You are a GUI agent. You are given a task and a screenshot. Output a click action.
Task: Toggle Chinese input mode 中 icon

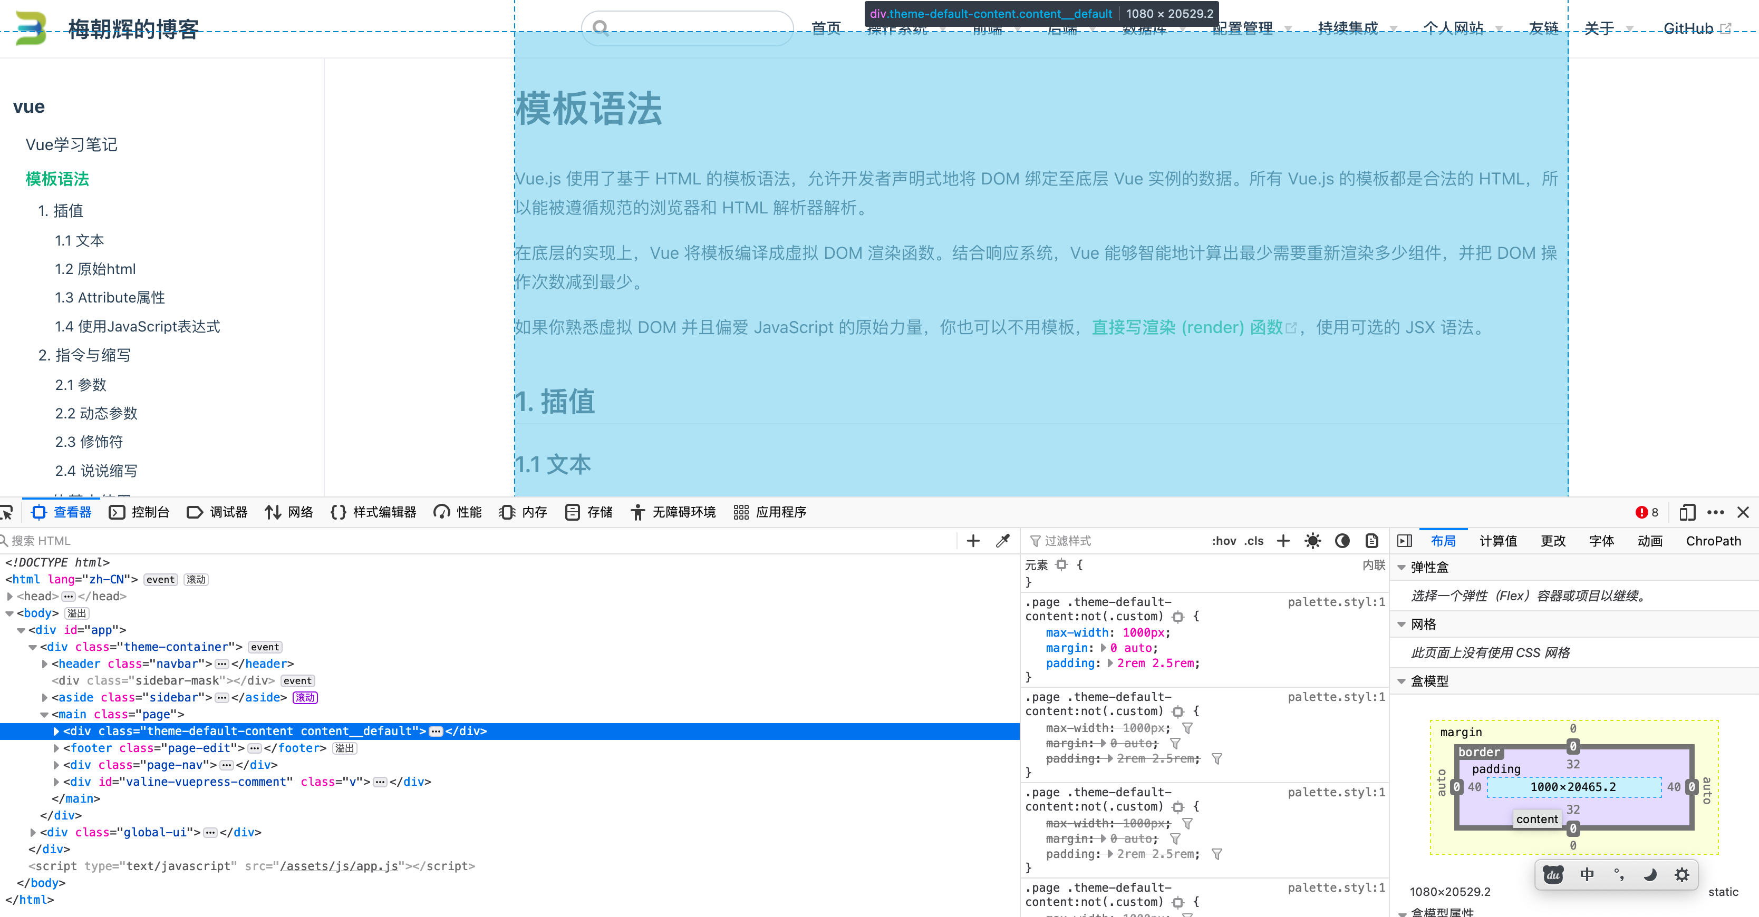pyautogui.click(x=1587, y=875)
